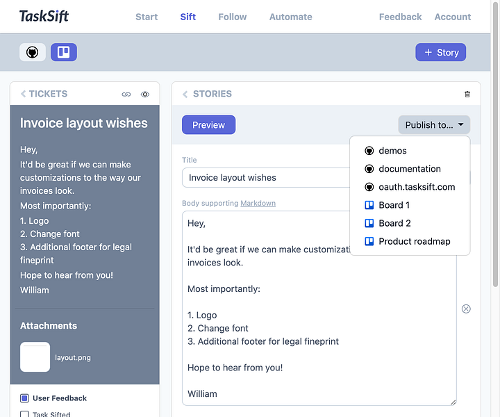The height and width of the screenshot is (417, 500).
Task: Click the STORIES panel title
Action: (212, 94)
